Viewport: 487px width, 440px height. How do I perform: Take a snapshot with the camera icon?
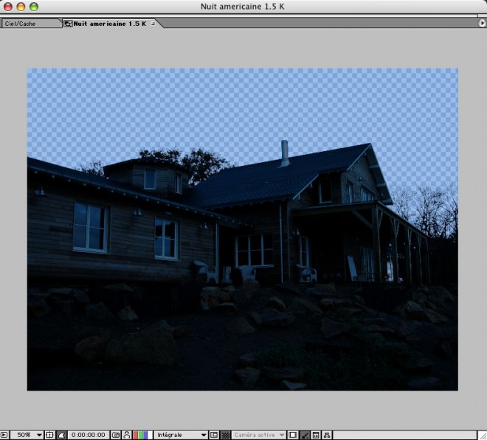click(x=116, y=435)
